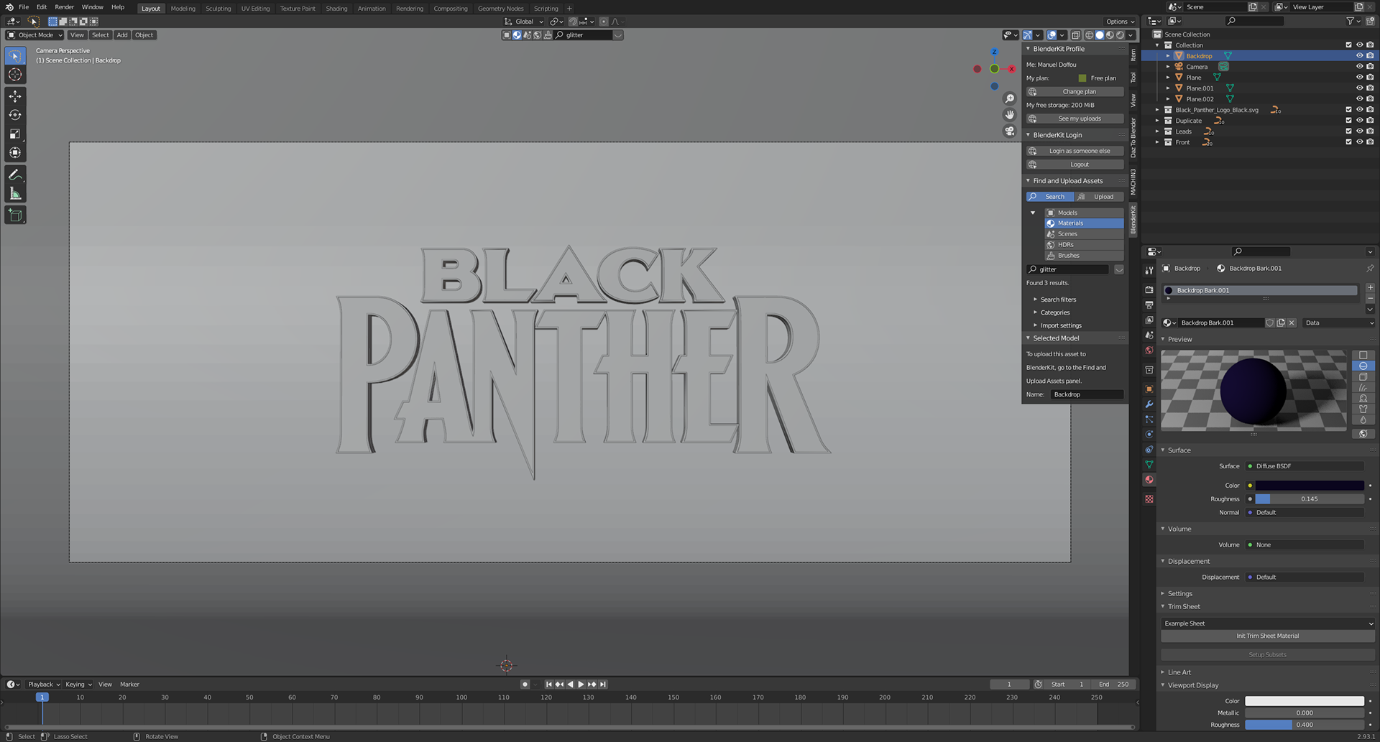
Task: Open the Render properties tab
Action: 1149,289
